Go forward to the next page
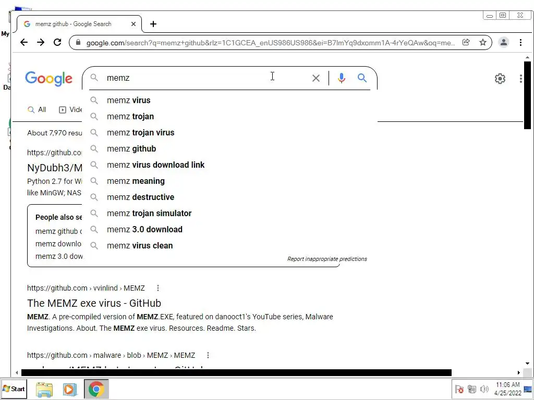534x400 pixels. click(x=41, y=42)
